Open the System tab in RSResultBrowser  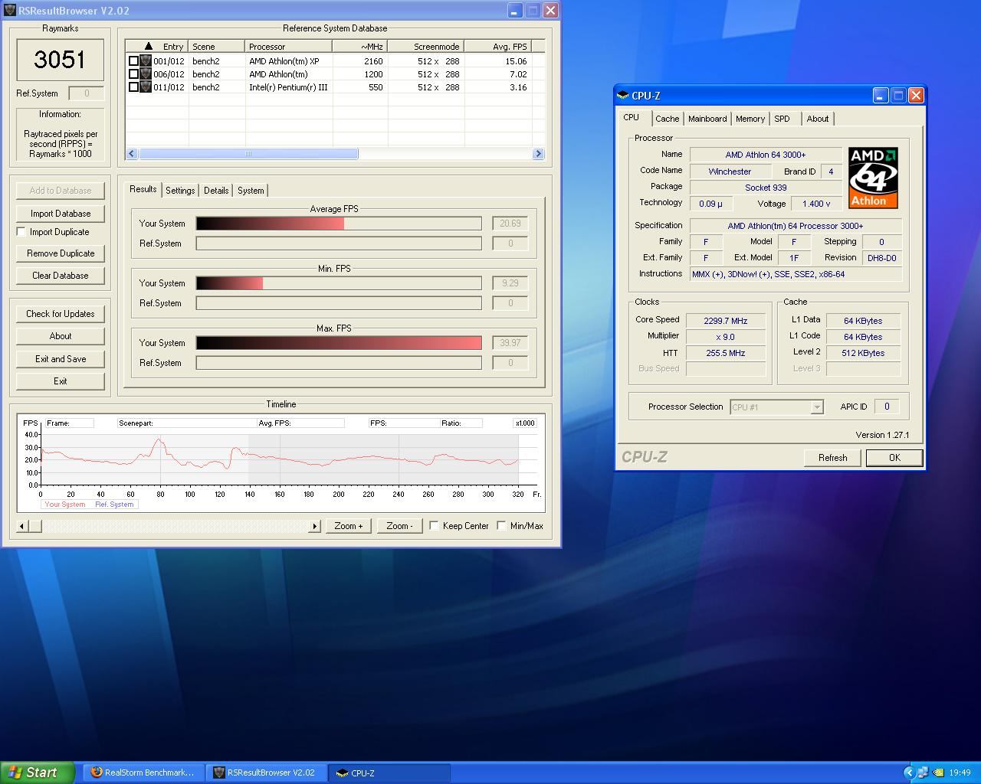pos(251,191)
